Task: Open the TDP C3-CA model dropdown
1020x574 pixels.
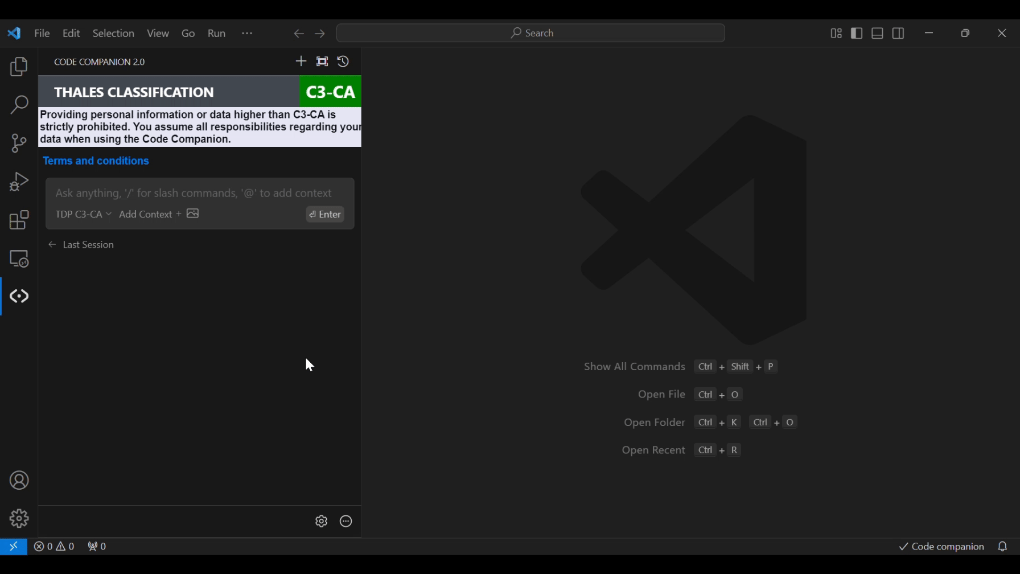Action: tap(83, 214)
